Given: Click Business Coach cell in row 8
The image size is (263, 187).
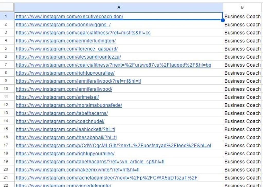Looking at the screenshot, I should point(242,73).
